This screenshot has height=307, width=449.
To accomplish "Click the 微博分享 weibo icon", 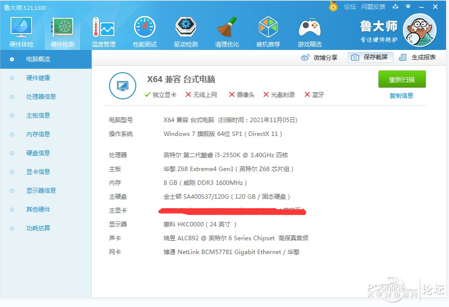I will pyautogui.click(x=305, y=58).
